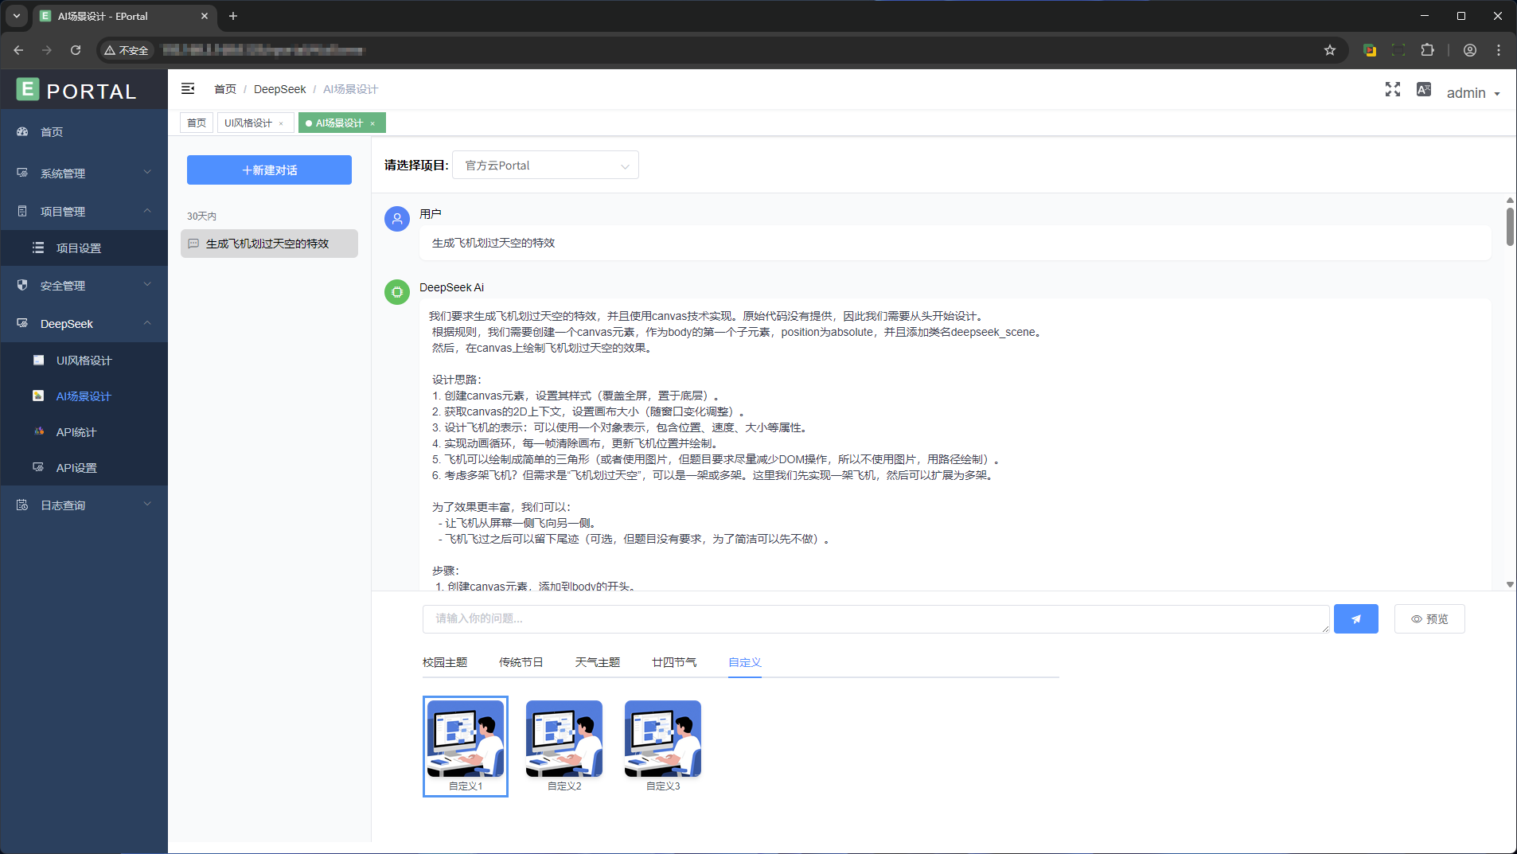Open the browser tab search dropdown
This screenshot has height=854, width=1517.
16,16
